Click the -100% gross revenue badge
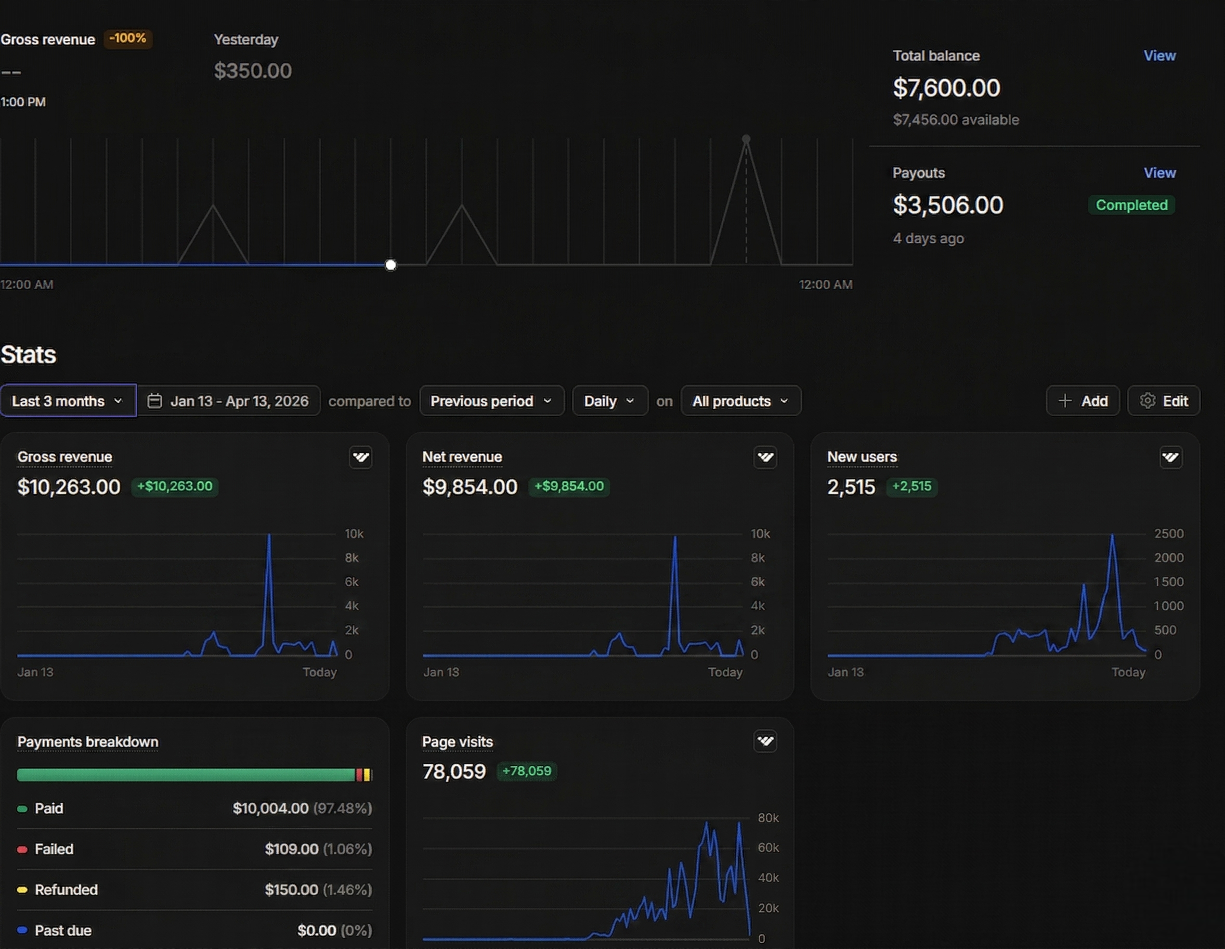Viewport: 1225px width, 949px height. (x=128, y=38)
